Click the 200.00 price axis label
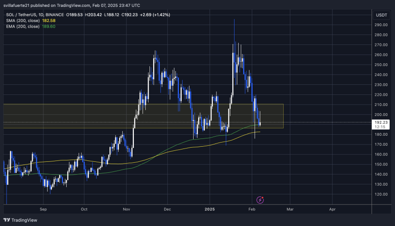Viewport: 395px width, 226px height. tap(381, 115)
